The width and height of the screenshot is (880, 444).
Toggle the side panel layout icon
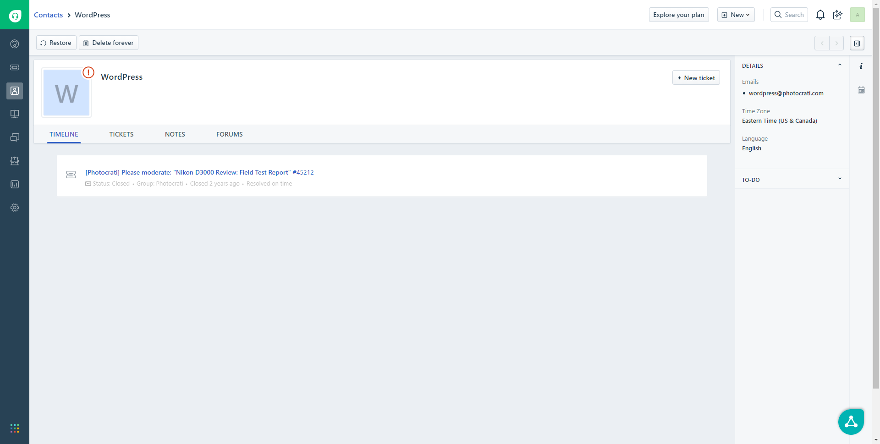point(857,43)
